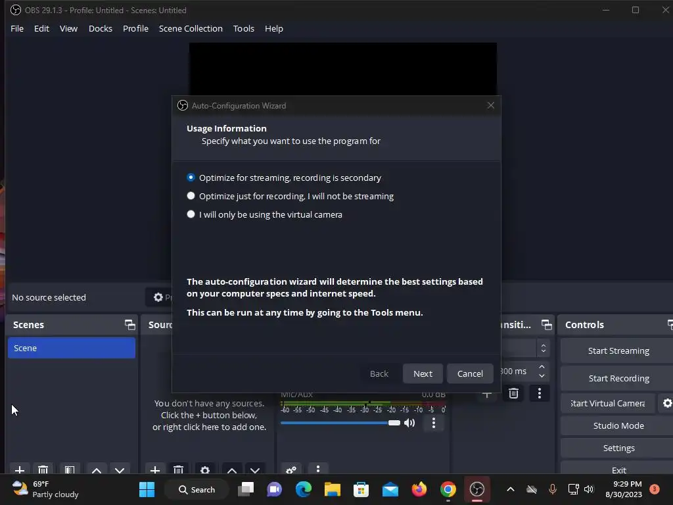
Task: Add a new scene with plus icon
Action: pyautogui.click(x=19, y=469)
